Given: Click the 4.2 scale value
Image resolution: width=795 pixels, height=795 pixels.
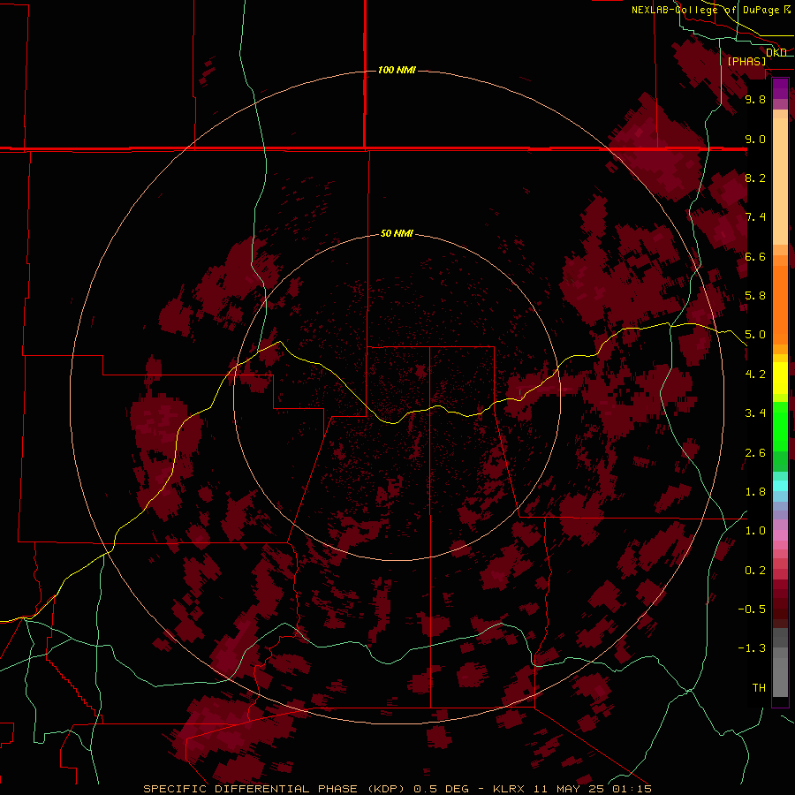Looking at the screenshot, I should [x=755, y=375].
